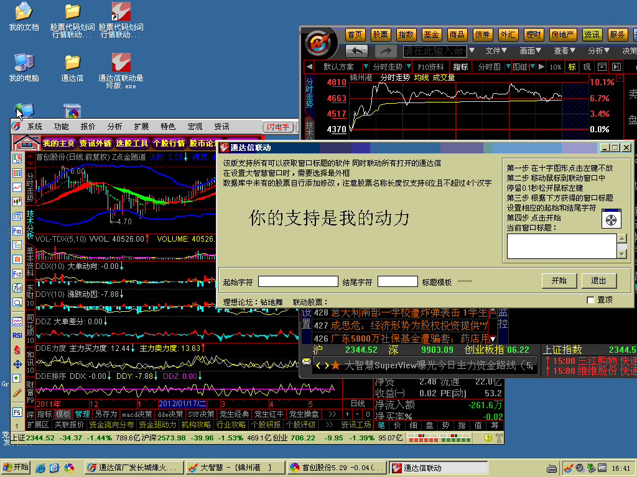Select the macd决策 template tab
Screen dimensions: 637x477
click(x=137, y=414)
